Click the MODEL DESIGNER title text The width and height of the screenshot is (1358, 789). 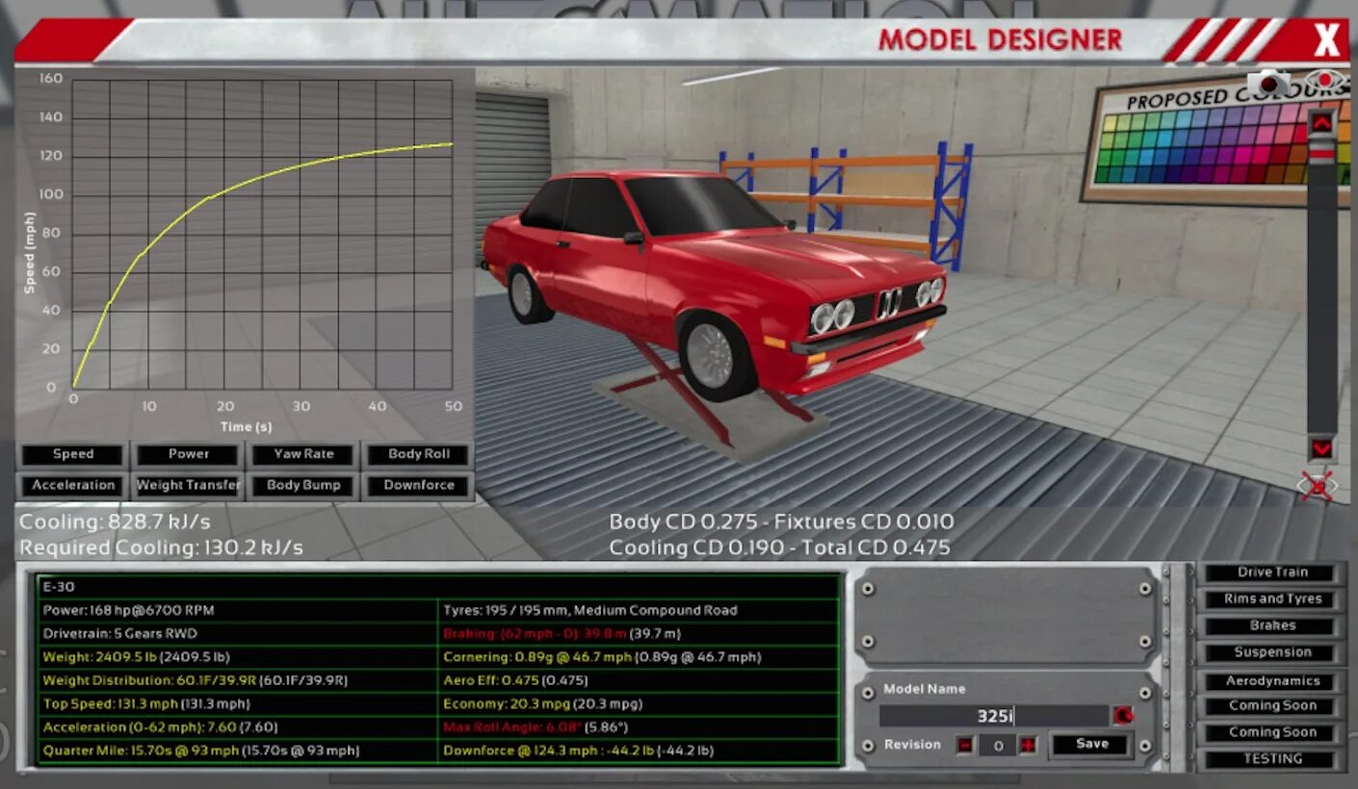(x=1000, y=40)
